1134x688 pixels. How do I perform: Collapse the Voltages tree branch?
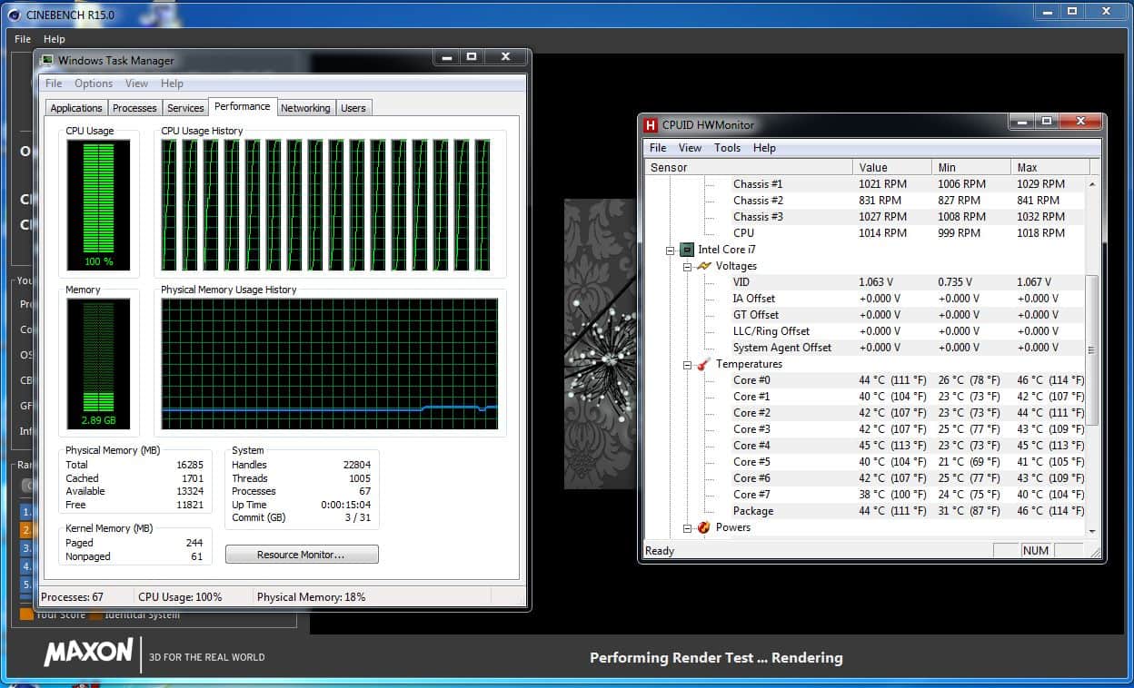(x=687, y=266)
